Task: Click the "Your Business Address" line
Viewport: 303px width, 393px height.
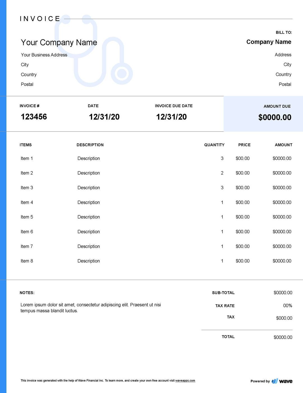Action: (x=44, y=55)
